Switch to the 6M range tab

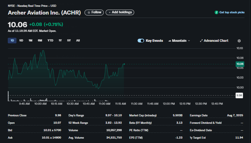pos(40,41)
